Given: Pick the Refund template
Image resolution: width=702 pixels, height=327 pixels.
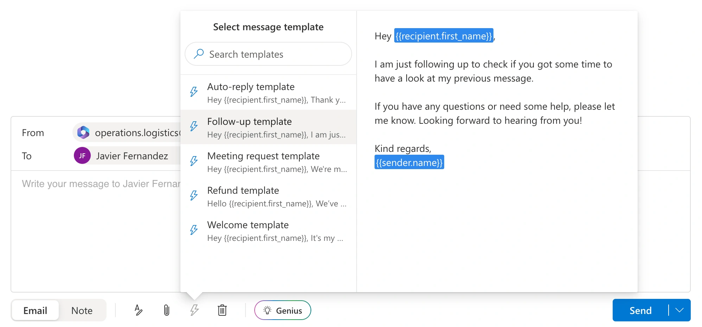Looking at the screenshot, I should point(268,196).
